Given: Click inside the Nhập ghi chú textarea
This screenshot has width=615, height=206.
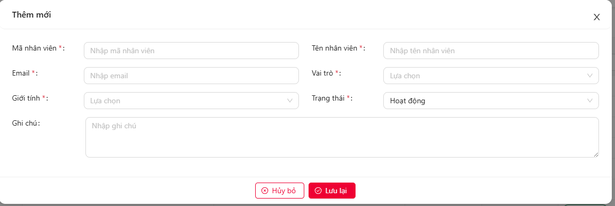Looking at the screenshot, I should 342,137.
